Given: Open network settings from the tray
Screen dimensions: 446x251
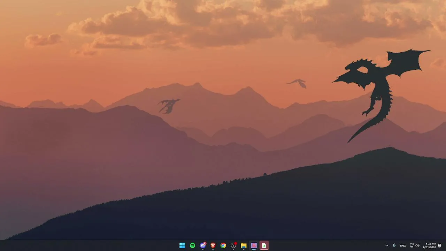Looking at the screenshot, I should pyautogui.click(x=412, y=245).
